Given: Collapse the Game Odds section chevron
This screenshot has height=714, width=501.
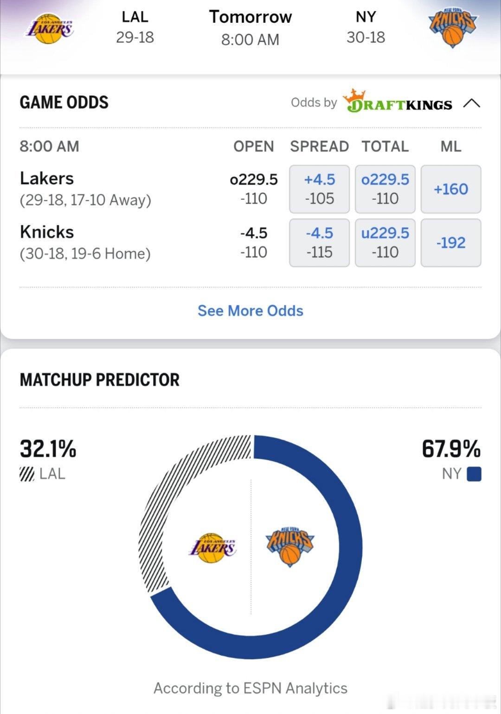Looking at the screenshot, I should pos(471,103).
